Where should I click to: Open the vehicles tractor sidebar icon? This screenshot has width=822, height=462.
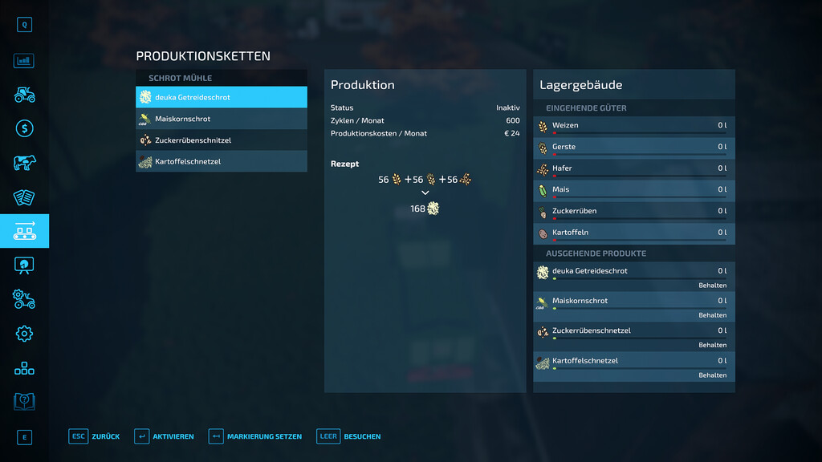[x=24, y=95]
